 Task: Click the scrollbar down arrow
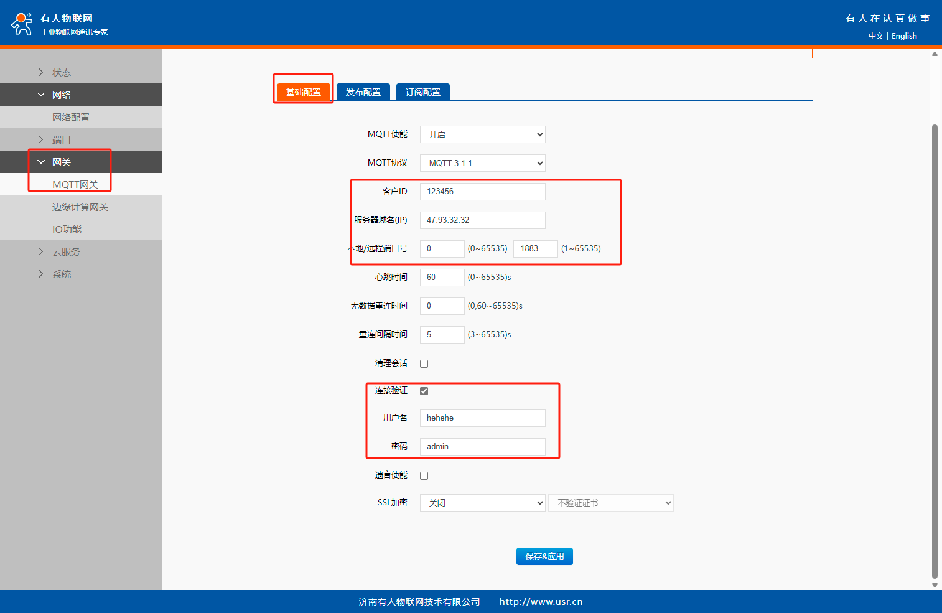tap(935, 585)
